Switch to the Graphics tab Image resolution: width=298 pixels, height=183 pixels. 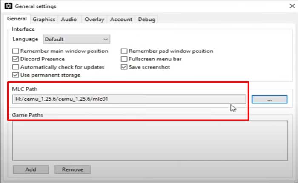point(44,19)
